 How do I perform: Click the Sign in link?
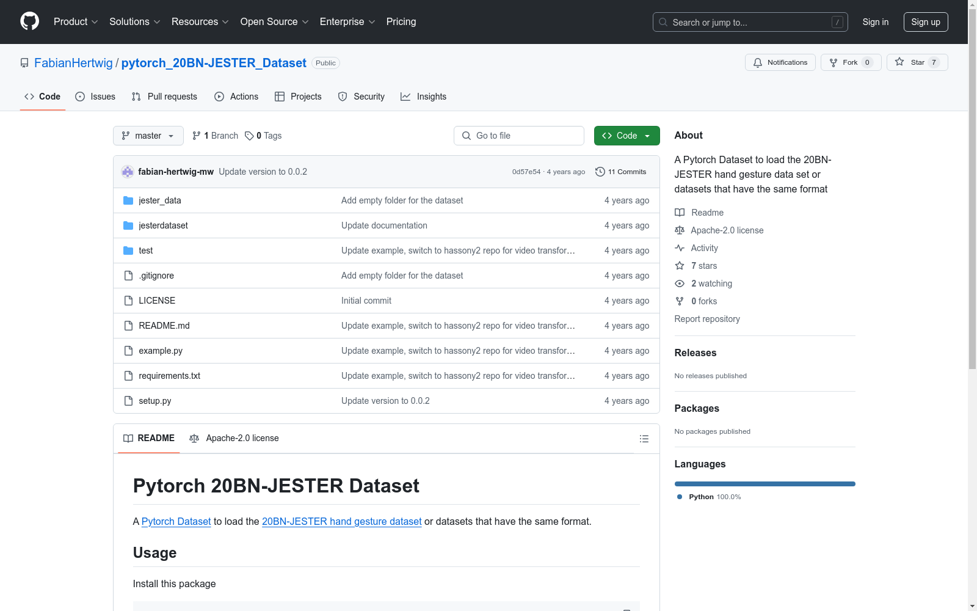(875, 22)
